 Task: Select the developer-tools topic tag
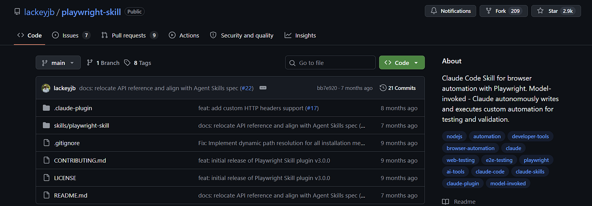530,136
